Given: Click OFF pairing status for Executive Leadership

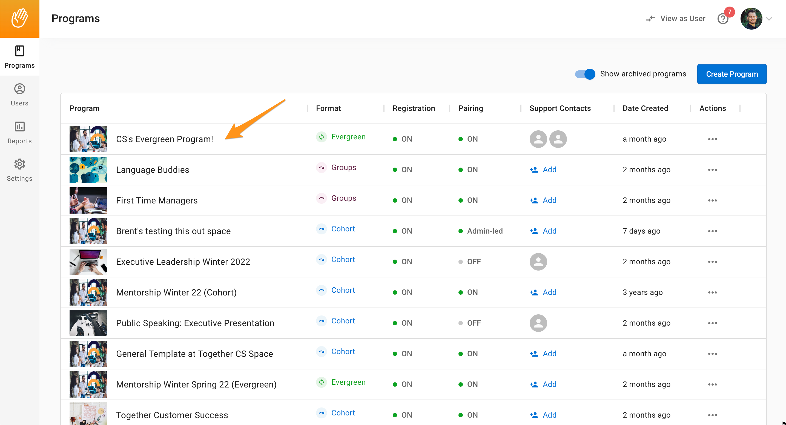Looking at the screenshot, I should pos(470,262).
